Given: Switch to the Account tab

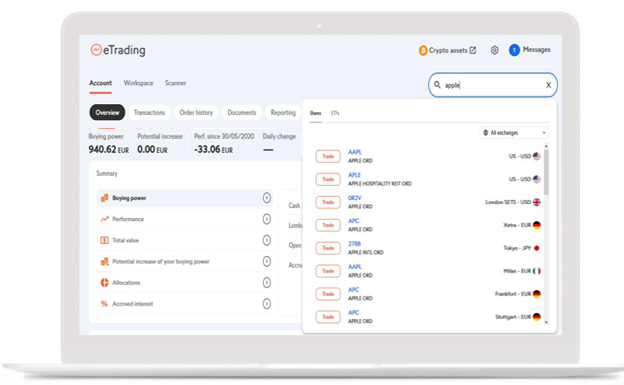Looking at the screenshot, I should pos(100,83).
